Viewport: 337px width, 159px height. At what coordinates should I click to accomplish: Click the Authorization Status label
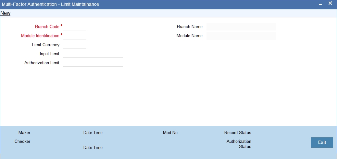pyautogui.click(x=239, y=144)
